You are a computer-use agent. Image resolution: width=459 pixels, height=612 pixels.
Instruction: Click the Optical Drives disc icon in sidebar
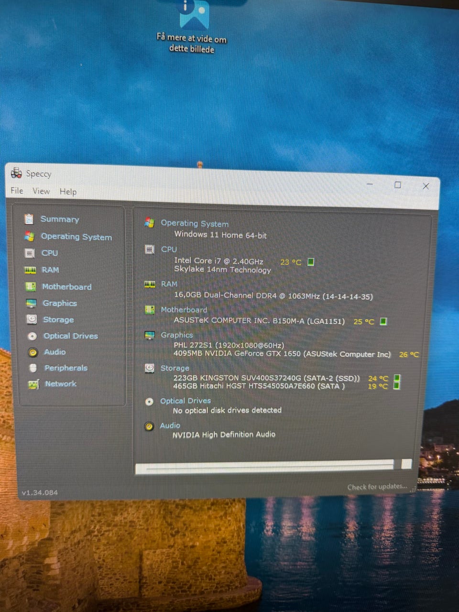(x=32, y=336)
